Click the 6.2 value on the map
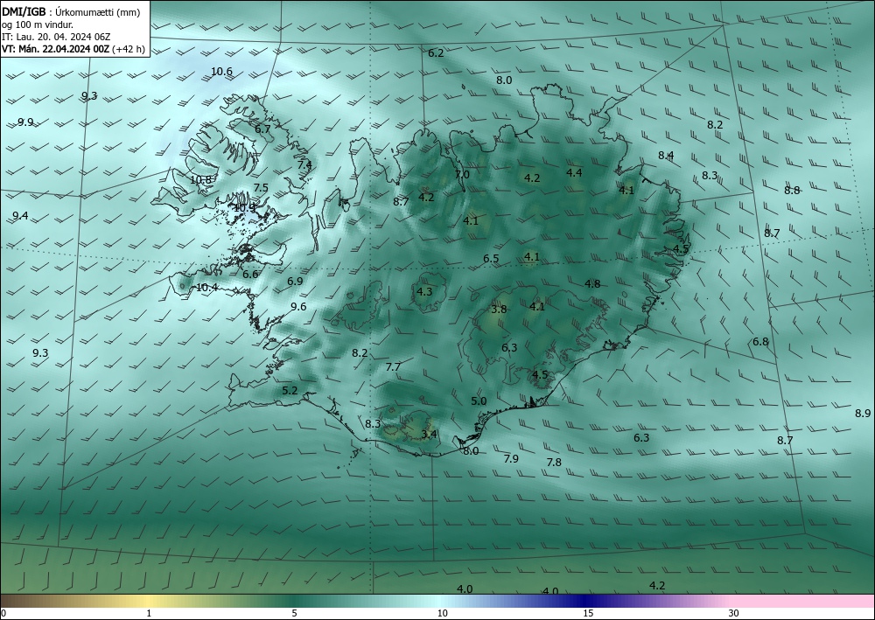875x620 pixels. coord(436,53)
